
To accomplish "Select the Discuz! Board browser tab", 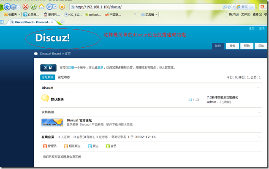I will pos(33,22).
